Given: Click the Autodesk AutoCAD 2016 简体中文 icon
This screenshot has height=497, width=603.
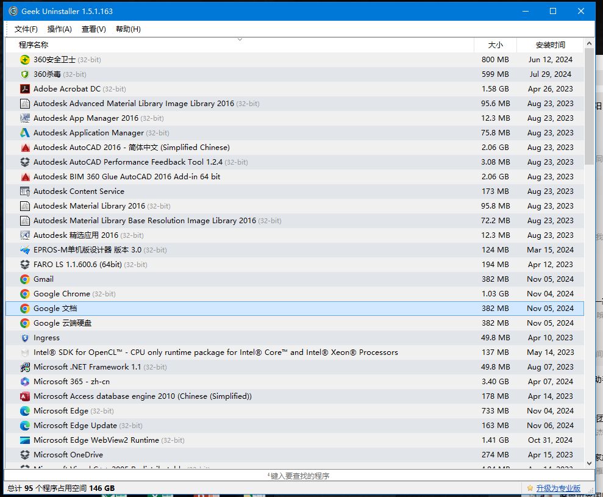Looking at the screenshot, I should tap(24, 148).
